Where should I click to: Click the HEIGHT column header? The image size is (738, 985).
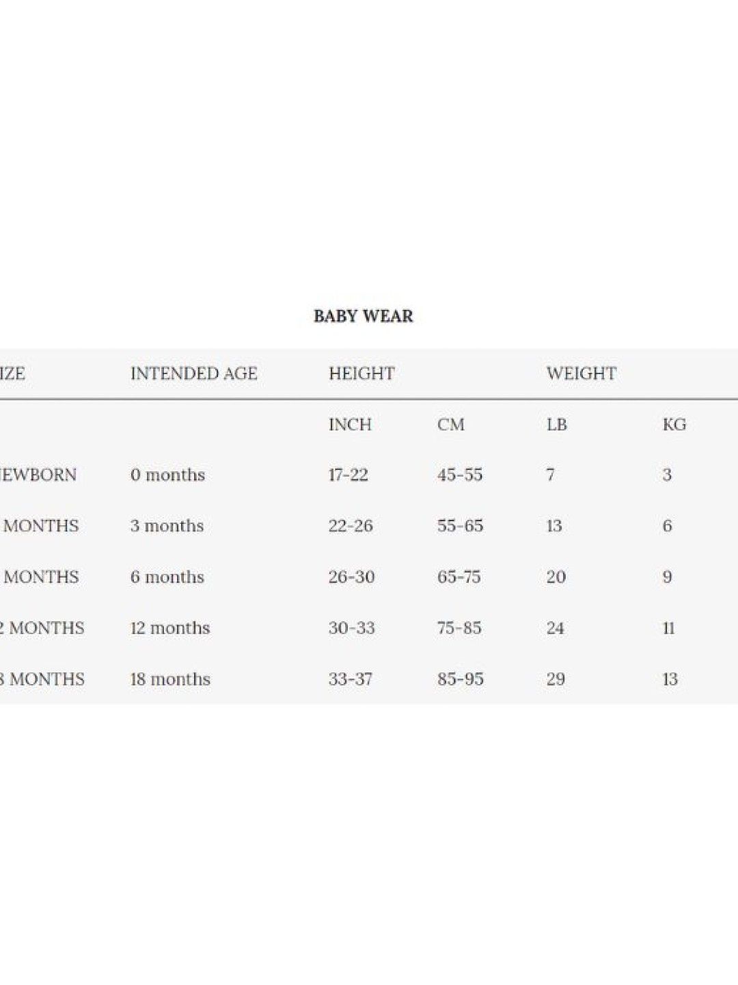(x=361, y=373)
